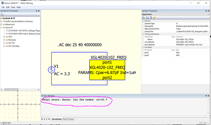Go to the first output tab using the arrow
Viewport: 211px width, 125px height.
pos(42,119)
